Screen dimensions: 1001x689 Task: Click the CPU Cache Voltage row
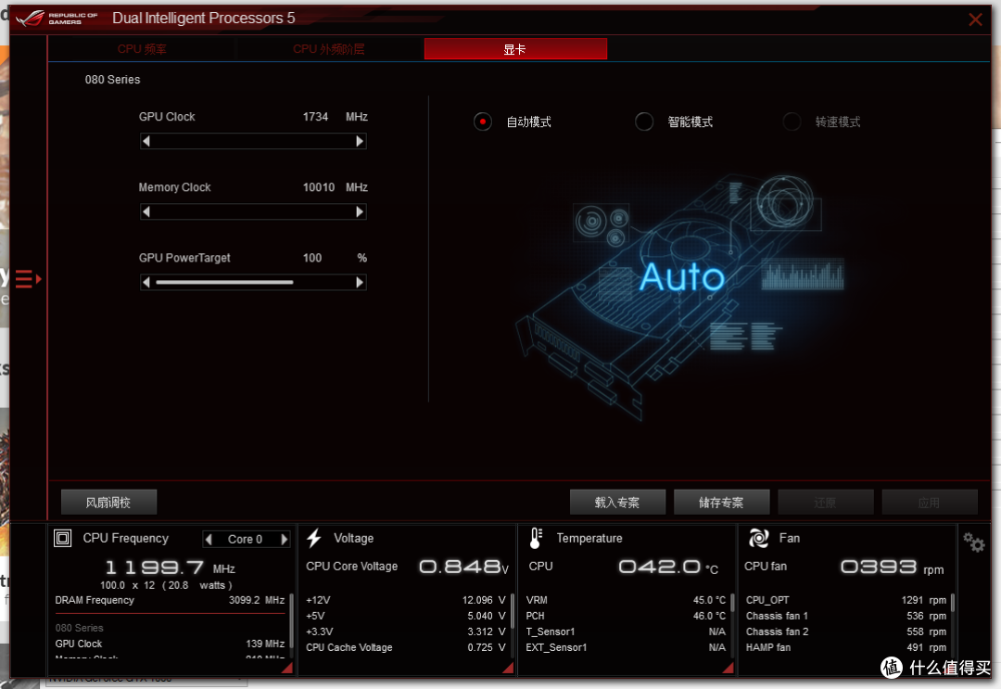point(405,647)
